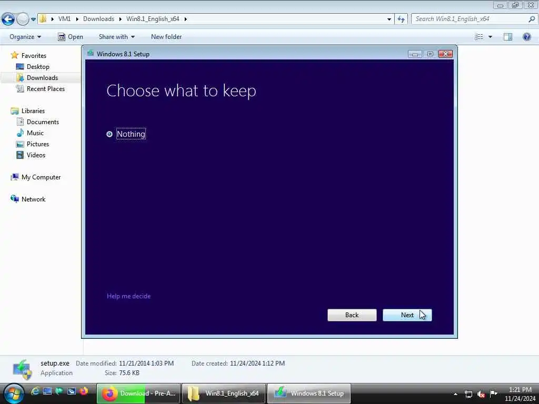Open the Help me decide link
The width and height of the screenshot is (539, 404).
[128, 296]
